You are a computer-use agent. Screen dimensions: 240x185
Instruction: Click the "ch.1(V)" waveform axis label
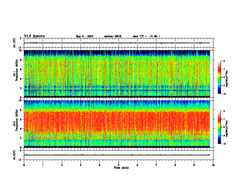click(x=14, y=43)
